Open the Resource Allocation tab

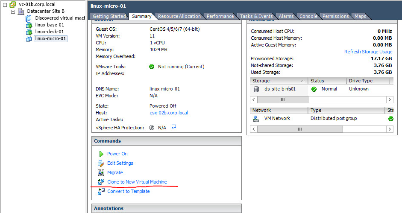pyautogui.click(x=179, y=16)
